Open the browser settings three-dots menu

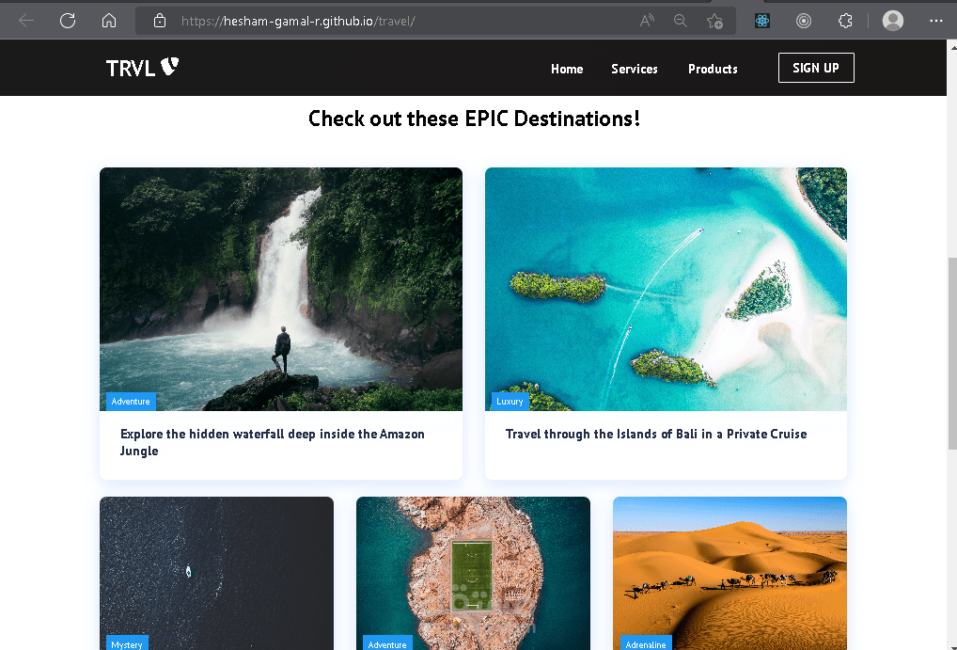(x=935, y=21)
